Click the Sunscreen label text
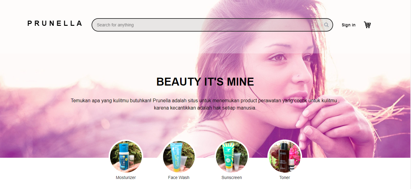411x189 pixels. [232, 177]
